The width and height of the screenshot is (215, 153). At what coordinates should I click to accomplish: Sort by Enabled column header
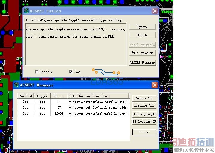[25, 96]
